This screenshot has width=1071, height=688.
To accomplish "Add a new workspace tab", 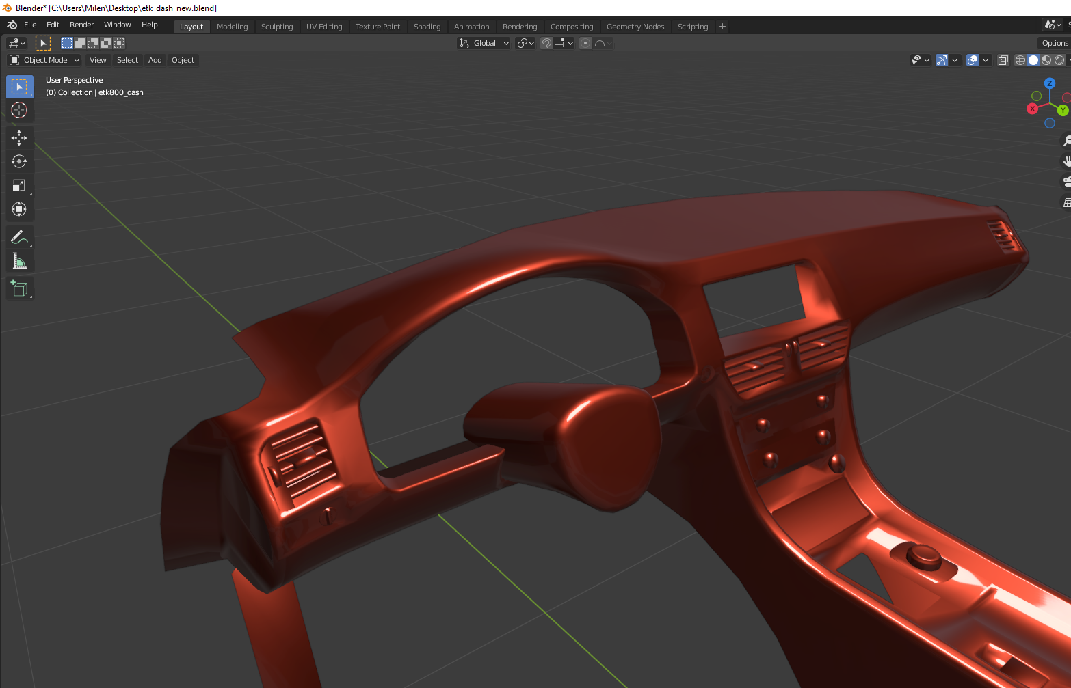I will click(x=722, y=27).
